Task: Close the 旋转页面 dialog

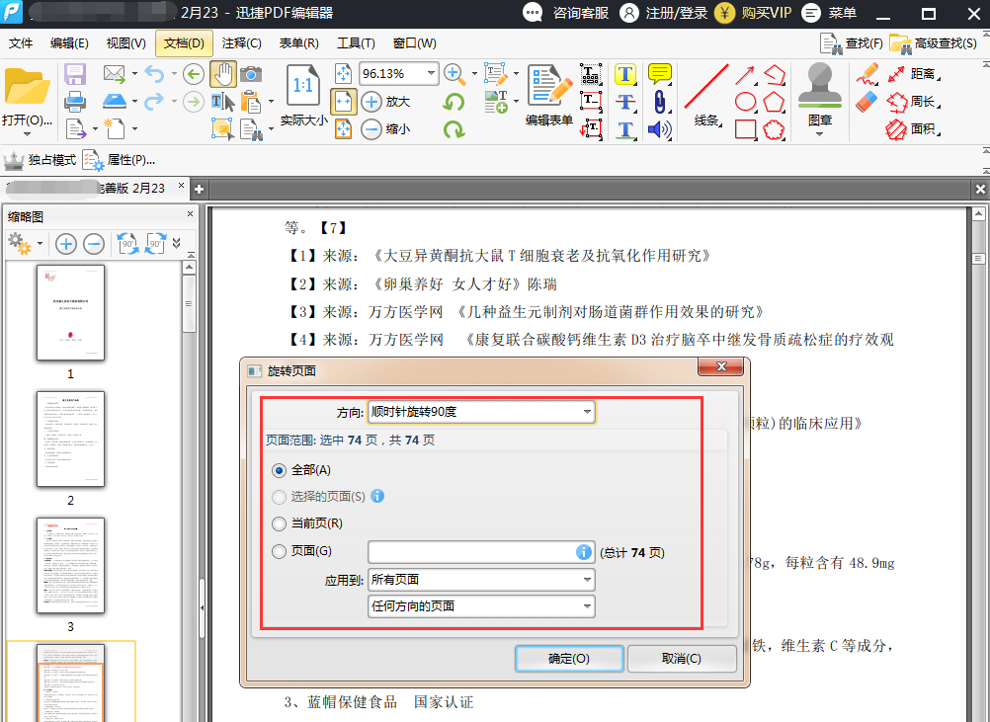Action: 722,366
